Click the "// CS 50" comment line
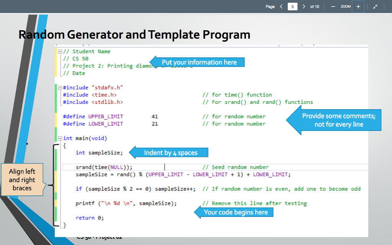Screen dimensions: 392x245 coord(76,59)
